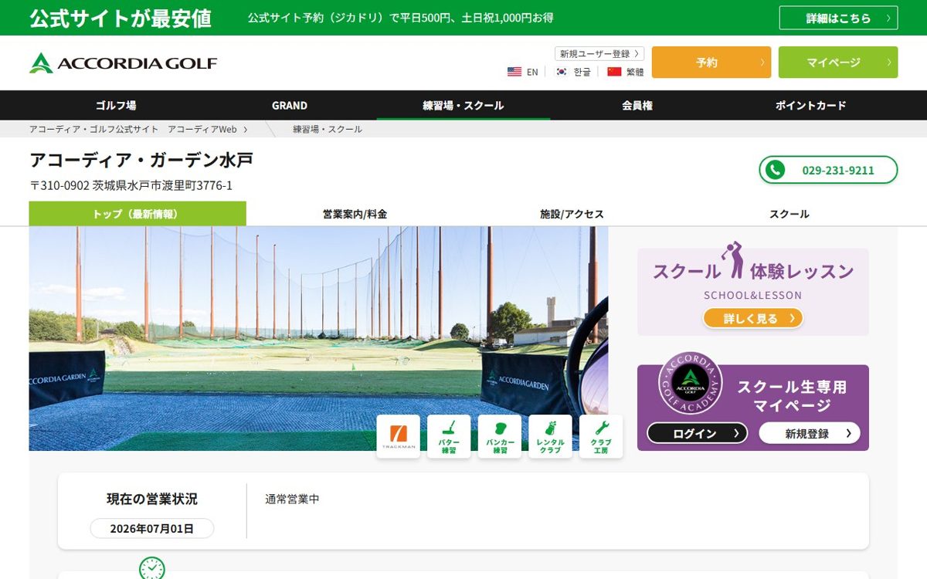Open the green マイページ button
The width and height of the screenshot is (927, 579).
coord(838,63)
